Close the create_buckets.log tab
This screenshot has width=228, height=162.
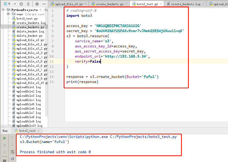click(203, 4)
